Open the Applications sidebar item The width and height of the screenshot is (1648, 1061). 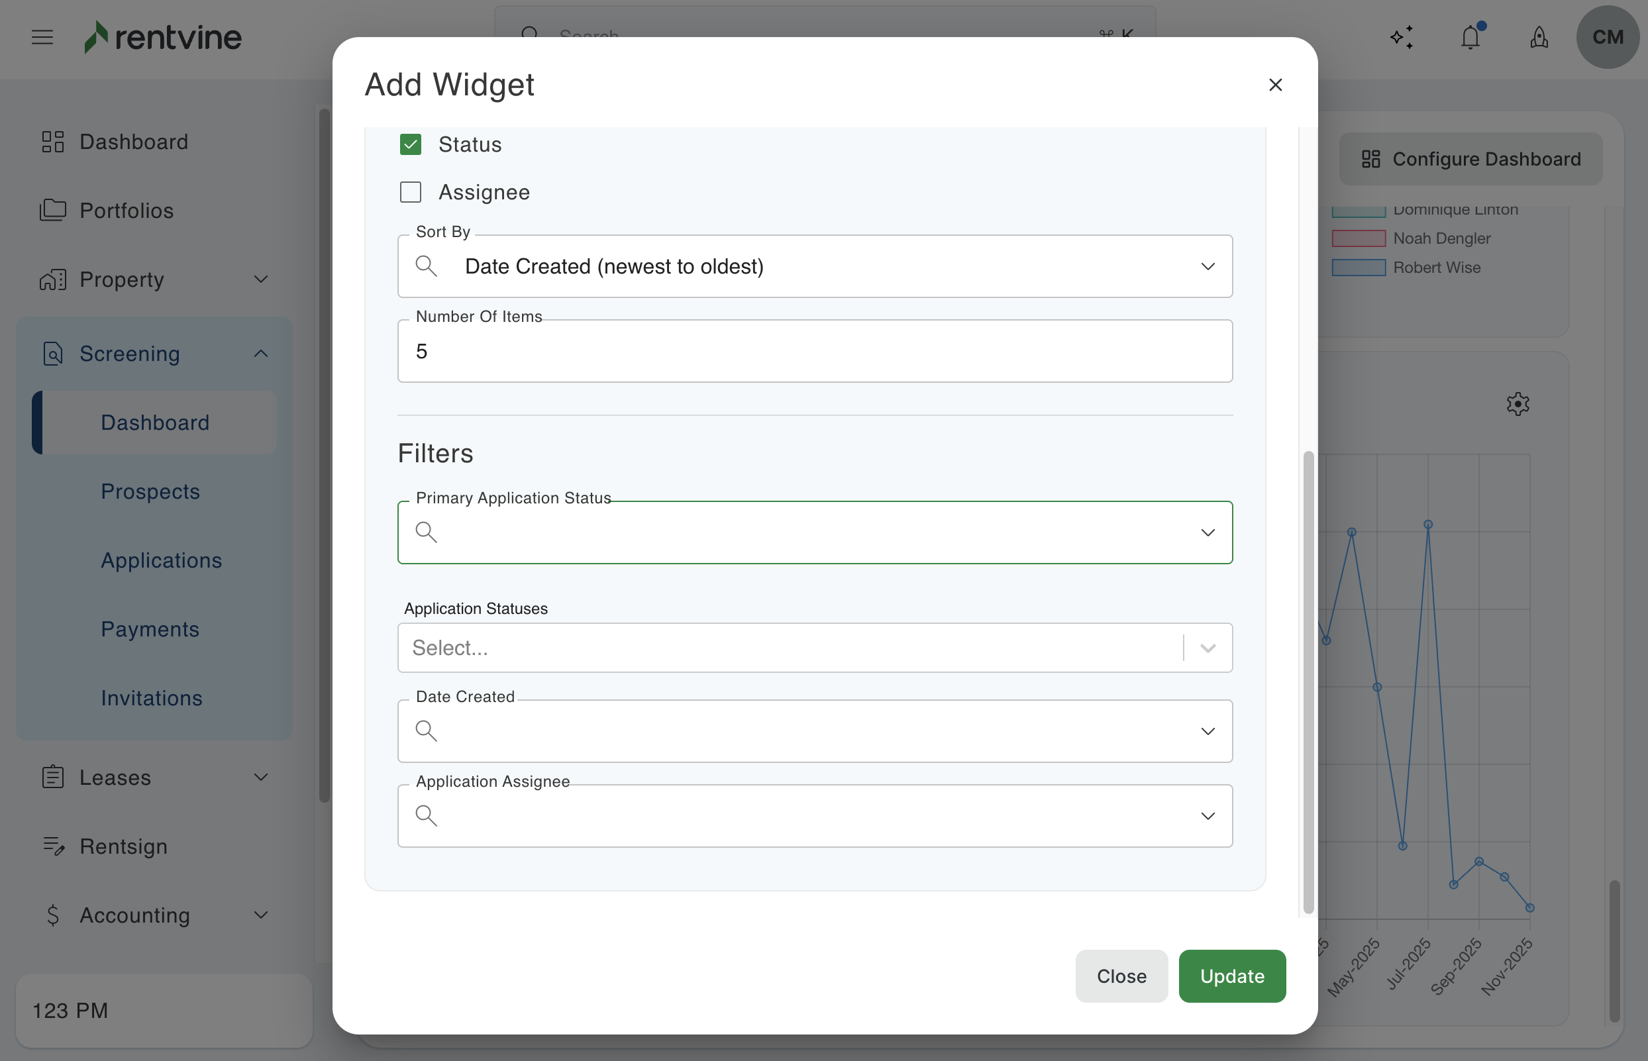(x=161, y=560)
